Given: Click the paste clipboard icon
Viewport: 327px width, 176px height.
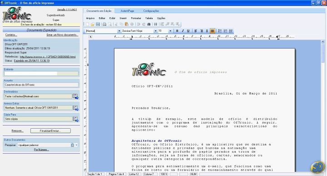Looking at the screenshot, I should pyautogui.click(x=126, y=24).
